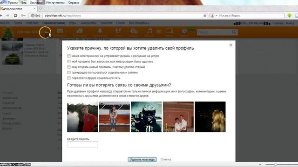Click the выход logout link
The height and width of the screenshot is (167, 298).
tap(290, 23)
